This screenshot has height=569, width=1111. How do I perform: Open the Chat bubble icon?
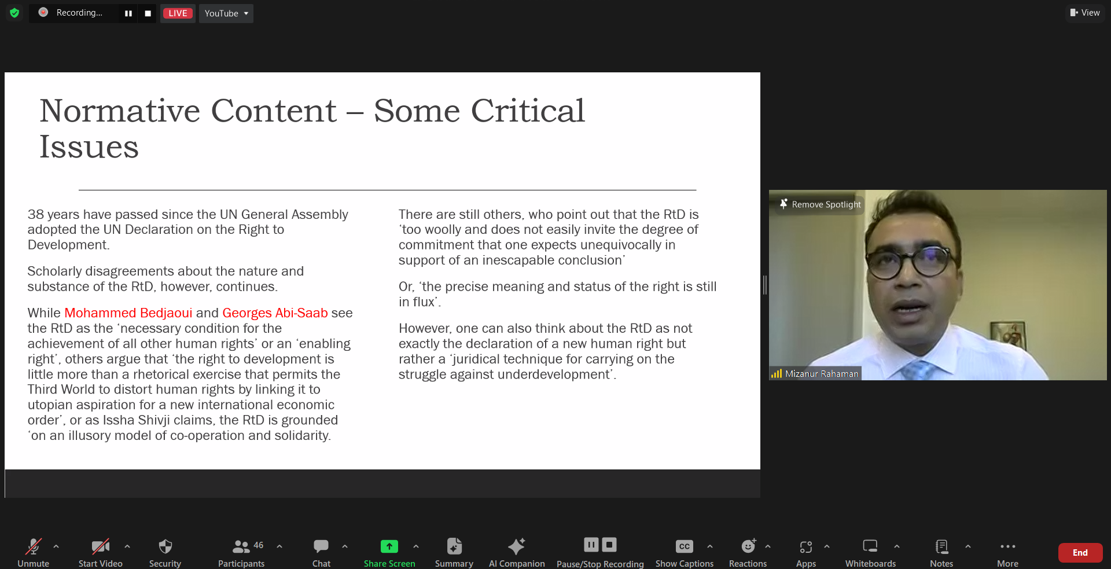pos(321,546)
